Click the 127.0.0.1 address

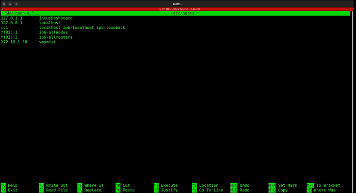coord(11,23)
